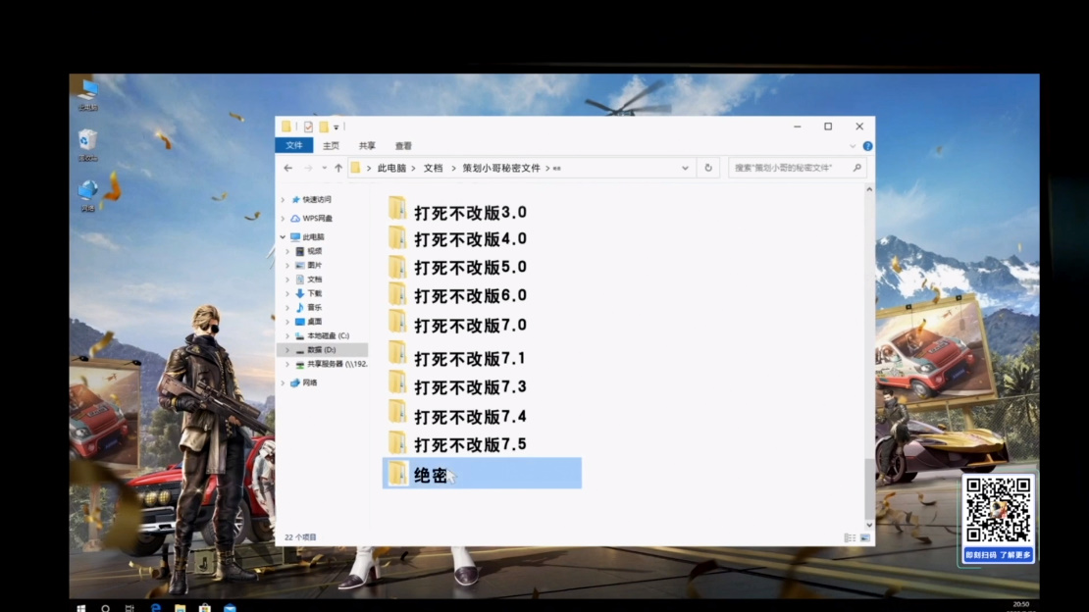Image resolution: width=1089 pixels, height=612 pixels.
Task: Open the 打死不改版7.0 folder
Action: coord(458,325)
